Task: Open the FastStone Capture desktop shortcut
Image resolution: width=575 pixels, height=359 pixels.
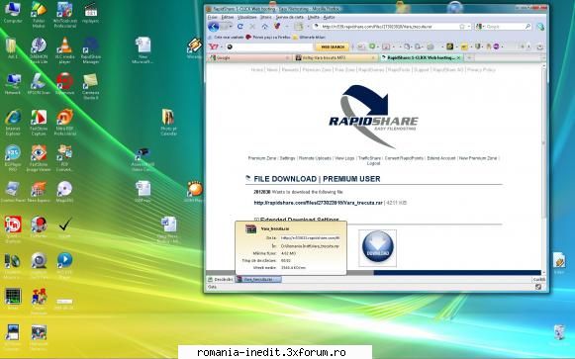Action: pos(39,123)
